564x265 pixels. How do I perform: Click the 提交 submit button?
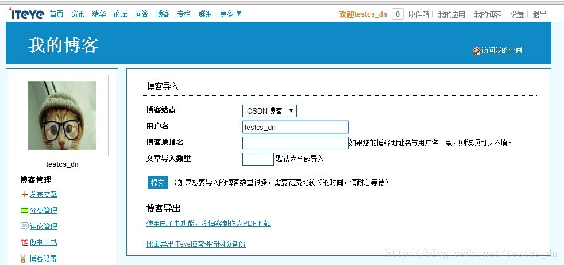point(158,183)
